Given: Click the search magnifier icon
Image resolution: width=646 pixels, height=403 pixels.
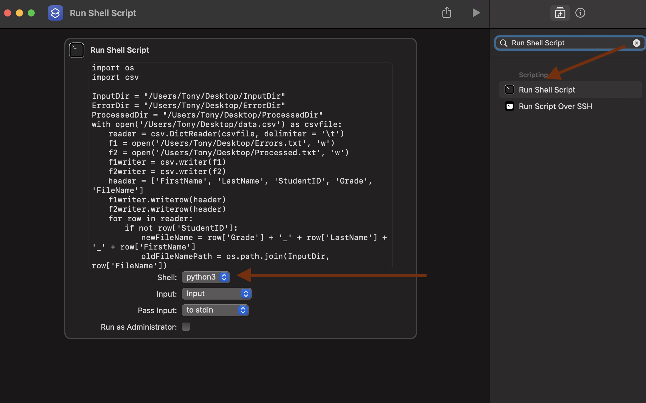Looking at the screenshot, I should tap(504, 43).
